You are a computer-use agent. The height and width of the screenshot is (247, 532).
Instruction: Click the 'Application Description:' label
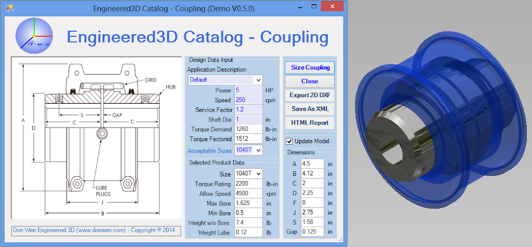point(217,70)
